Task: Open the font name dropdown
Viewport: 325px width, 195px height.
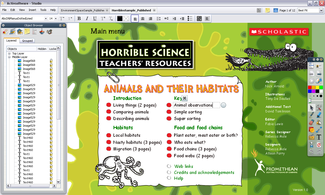Action: click(46, 18)
